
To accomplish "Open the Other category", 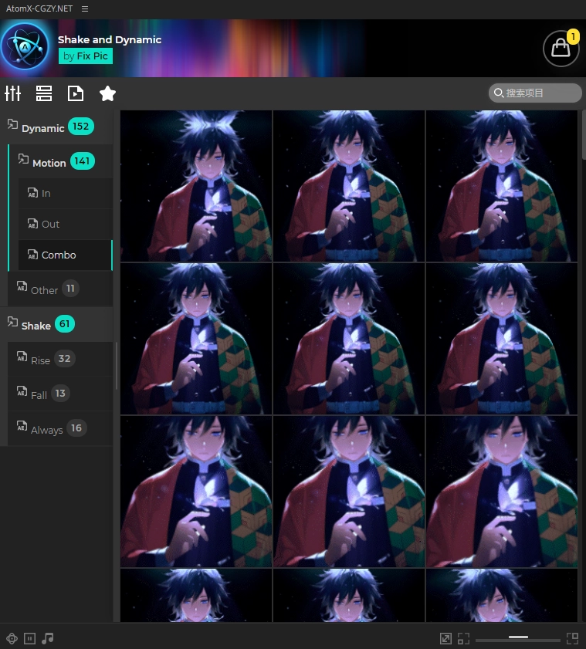I will pyautogui.click(x=60, y=289).
